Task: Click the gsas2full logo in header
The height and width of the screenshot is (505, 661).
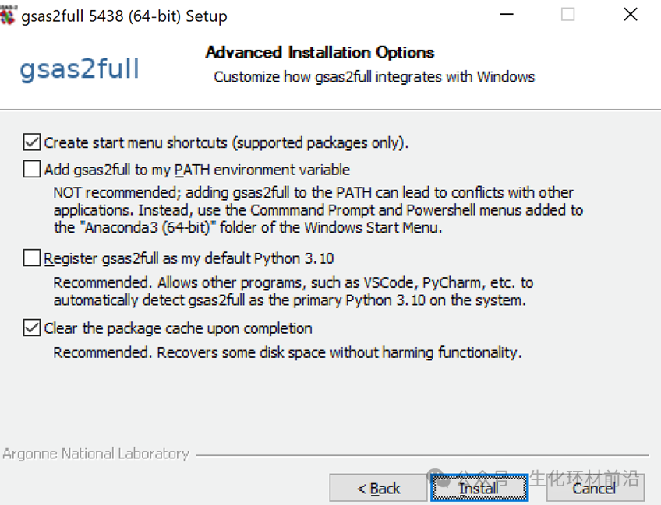Action: point(79,68)
